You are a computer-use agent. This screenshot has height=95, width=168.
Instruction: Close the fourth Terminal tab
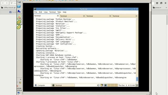click(x=136, y=16)
